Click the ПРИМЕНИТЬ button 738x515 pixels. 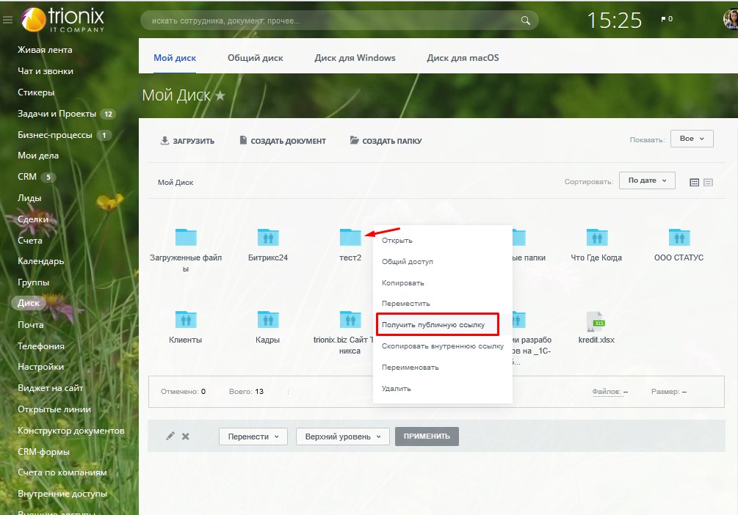coord(427,436)
